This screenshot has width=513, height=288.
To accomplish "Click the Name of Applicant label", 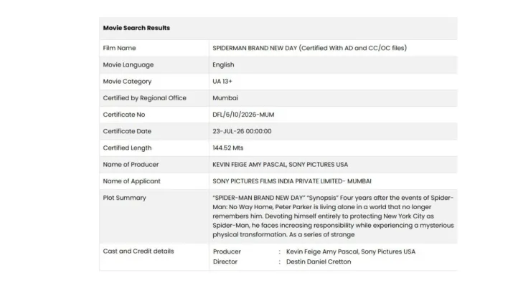I will click(132, 181).
